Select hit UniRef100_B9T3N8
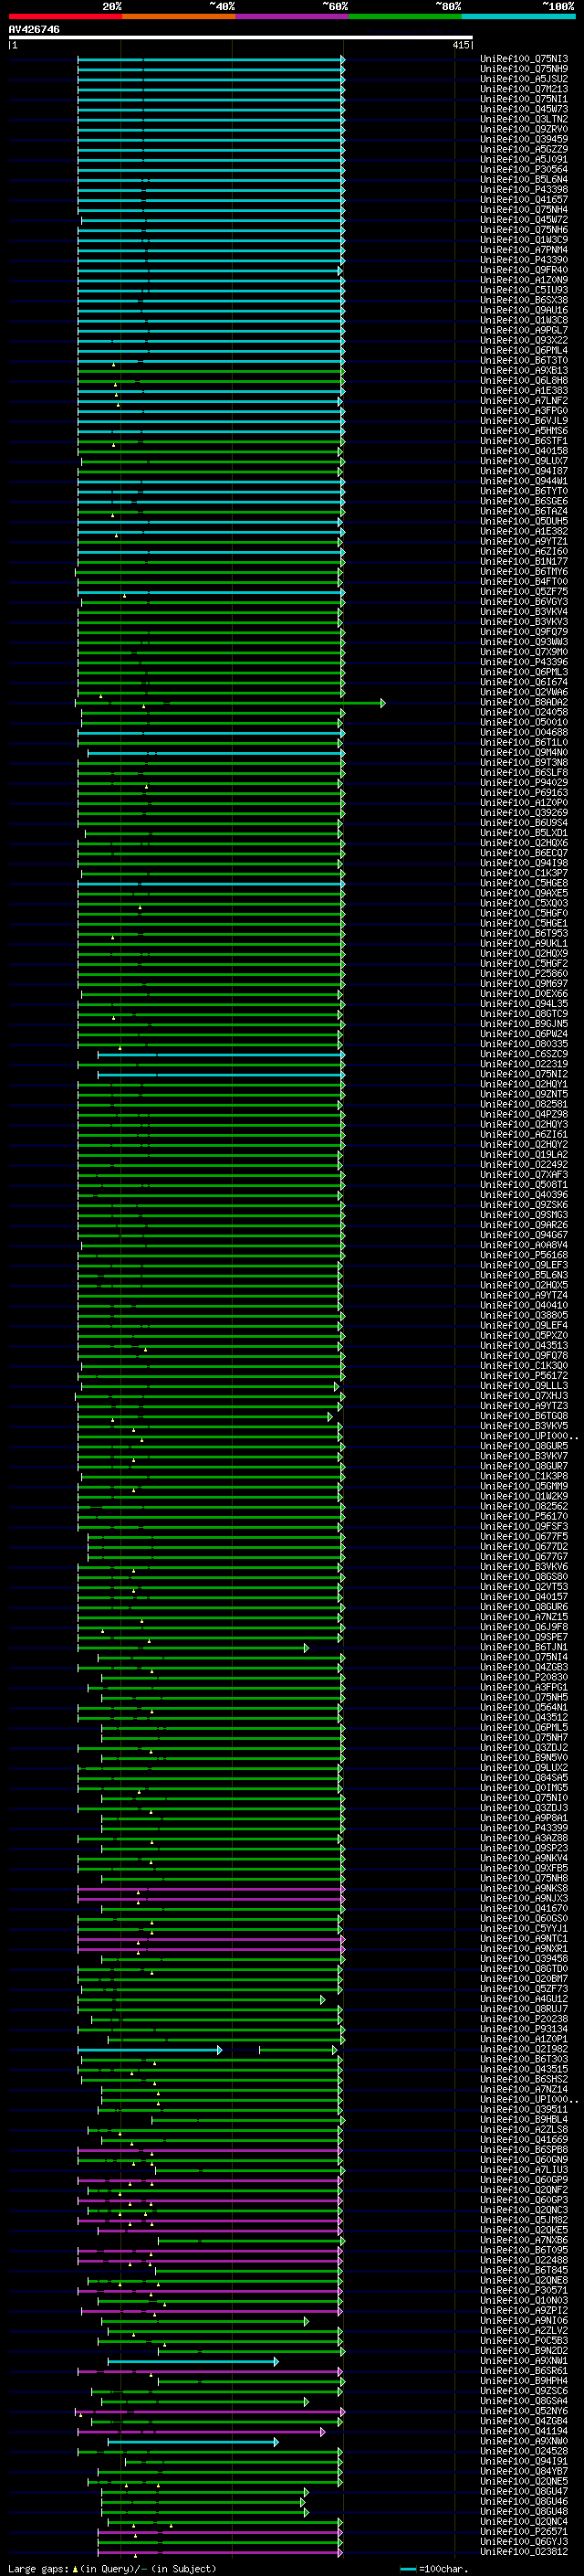This screenshot has height=2576, width=584. point(524,763)
